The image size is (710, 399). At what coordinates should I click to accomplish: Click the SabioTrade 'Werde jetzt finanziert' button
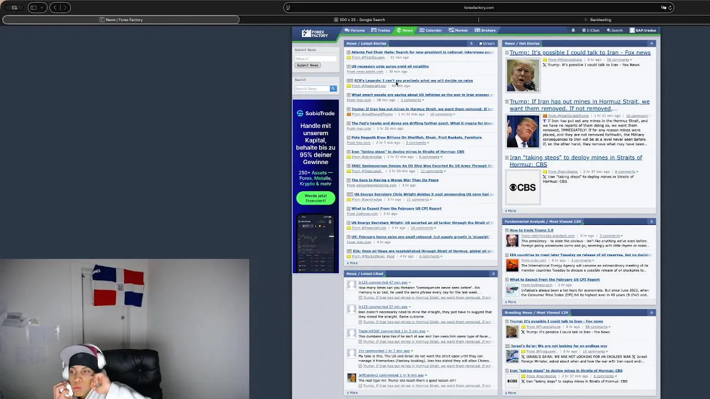tap(316, 198)
